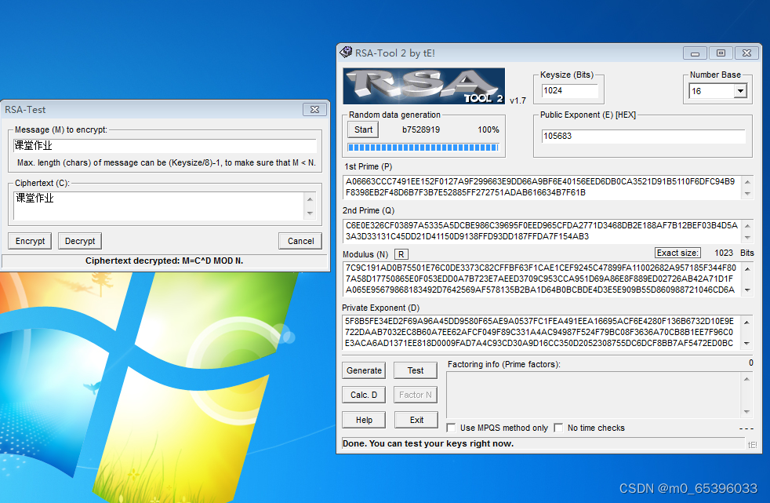This screenshot has width=770, height=503.
Task: Click down arrow of Factoring info scrollbar
Action: pyautogui.click(x=747, y=412)
